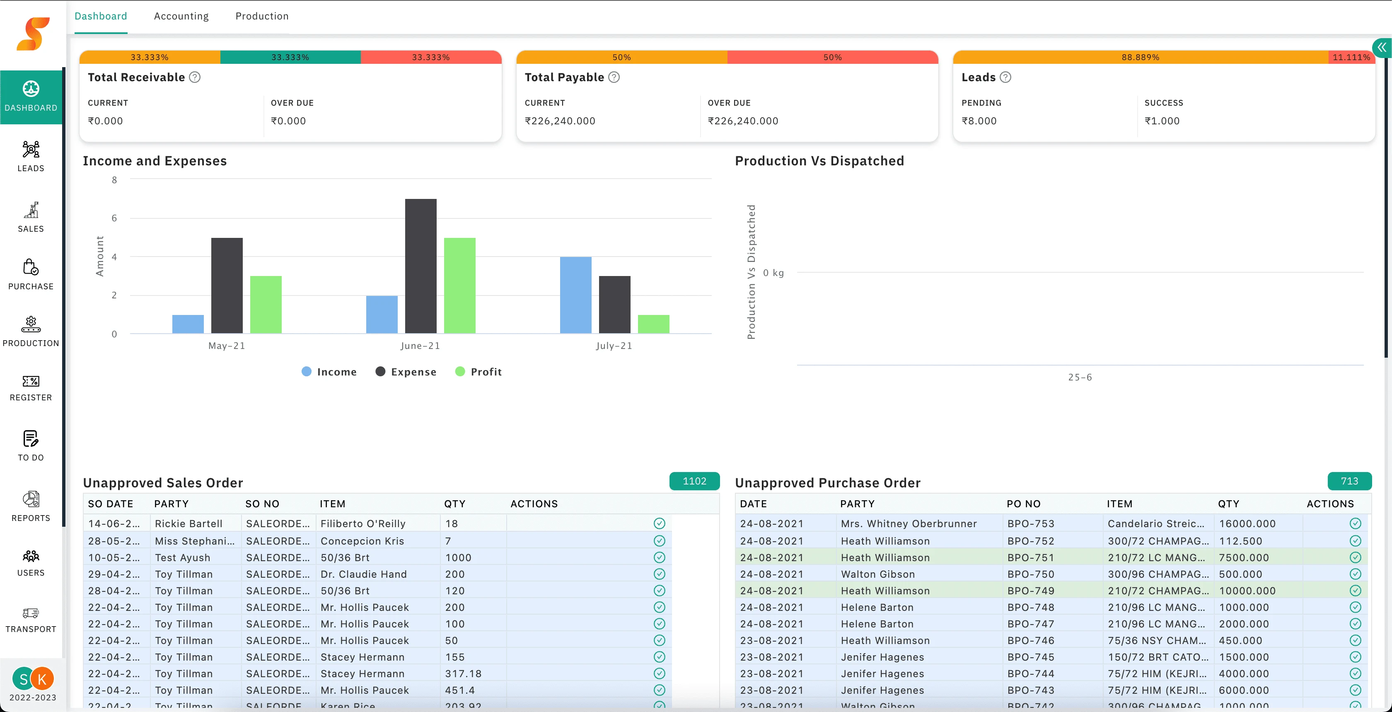Approve purchase order BPO-750 checkmark

point(1355,574)
